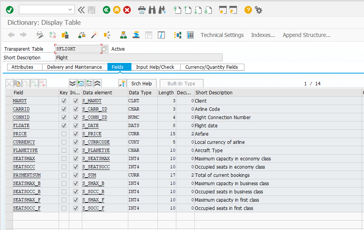Click the Srch Help button
364x230 pixels.
pos(141,83)
